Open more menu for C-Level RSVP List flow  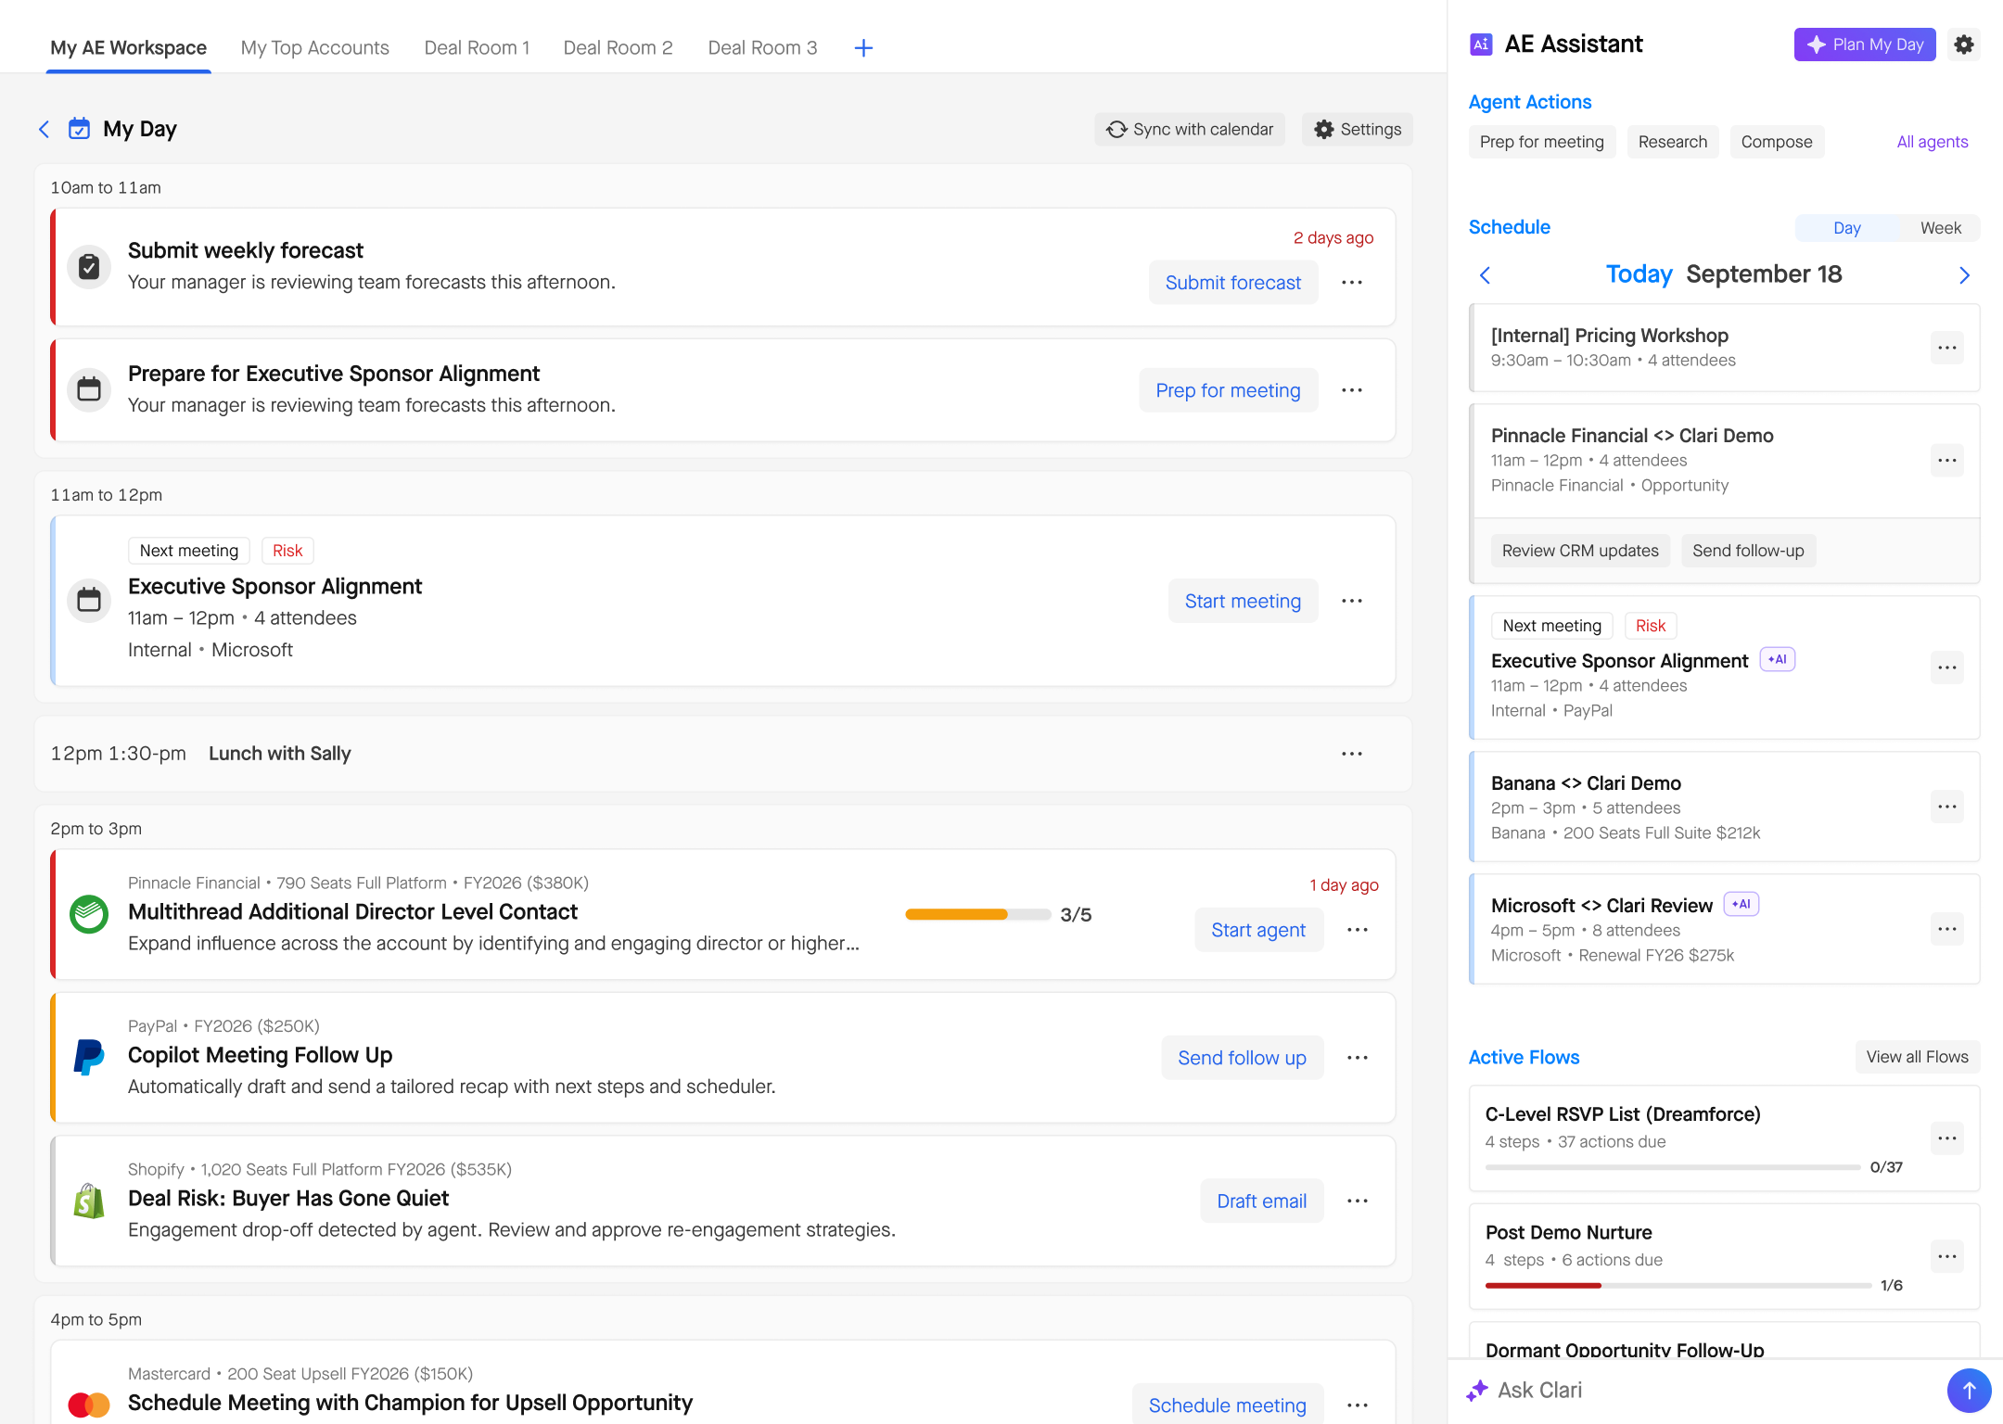pyautogui.click(x=1946, y=1138)
